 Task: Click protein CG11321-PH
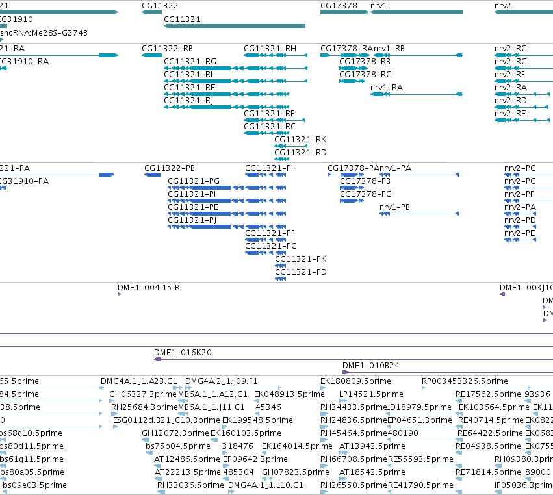(271, 168)
